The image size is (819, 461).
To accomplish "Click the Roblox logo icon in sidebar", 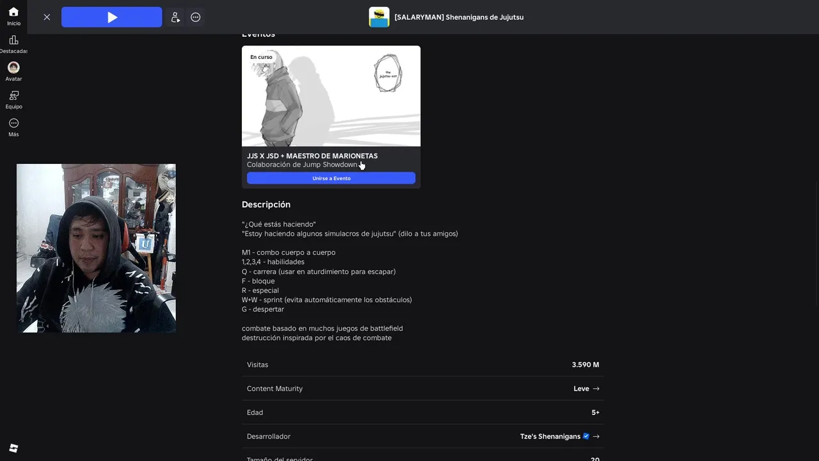I will point(13,448).
